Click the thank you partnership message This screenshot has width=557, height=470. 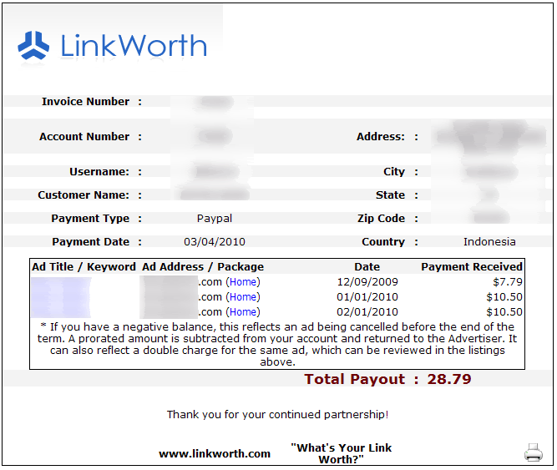(x=278, y=415)
